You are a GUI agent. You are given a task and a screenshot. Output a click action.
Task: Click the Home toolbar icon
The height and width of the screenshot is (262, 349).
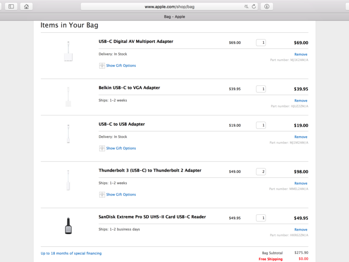pos(27,7)
